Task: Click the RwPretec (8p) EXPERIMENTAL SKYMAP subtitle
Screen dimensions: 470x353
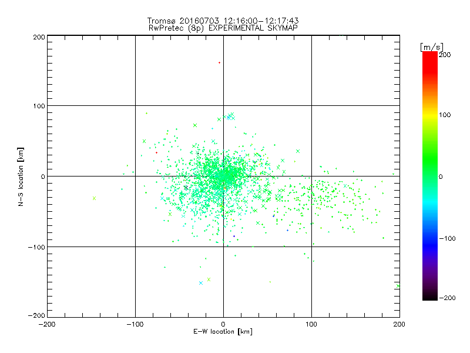Action: (223, 28)
